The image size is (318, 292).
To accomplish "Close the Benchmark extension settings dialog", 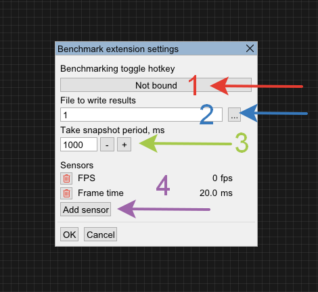I will coord(250,49).
